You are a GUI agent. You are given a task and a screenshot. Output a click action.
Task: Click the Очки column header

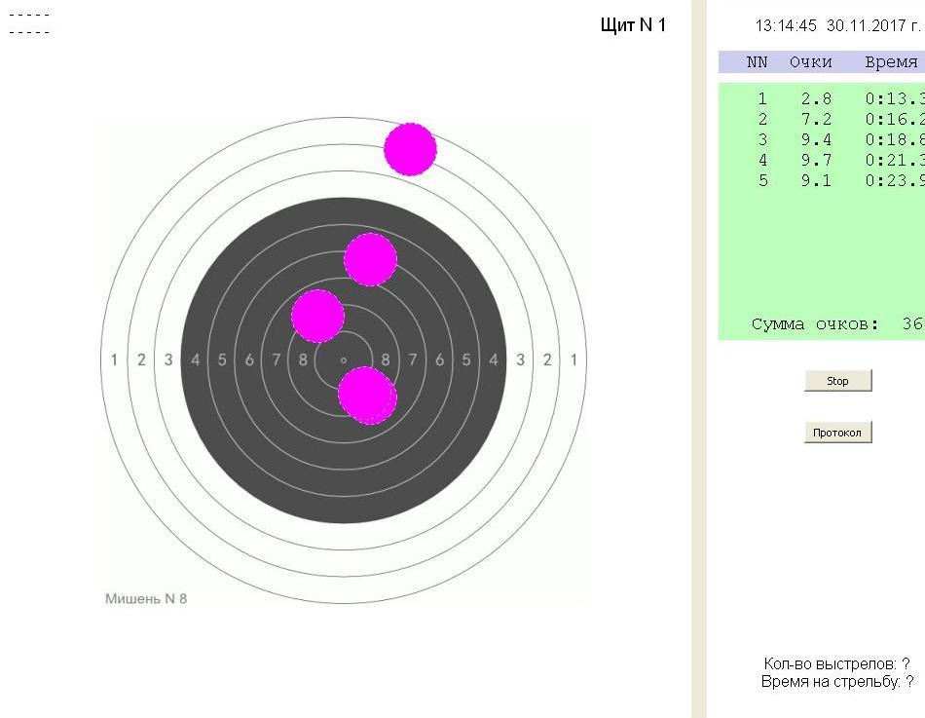coord(811,62)
